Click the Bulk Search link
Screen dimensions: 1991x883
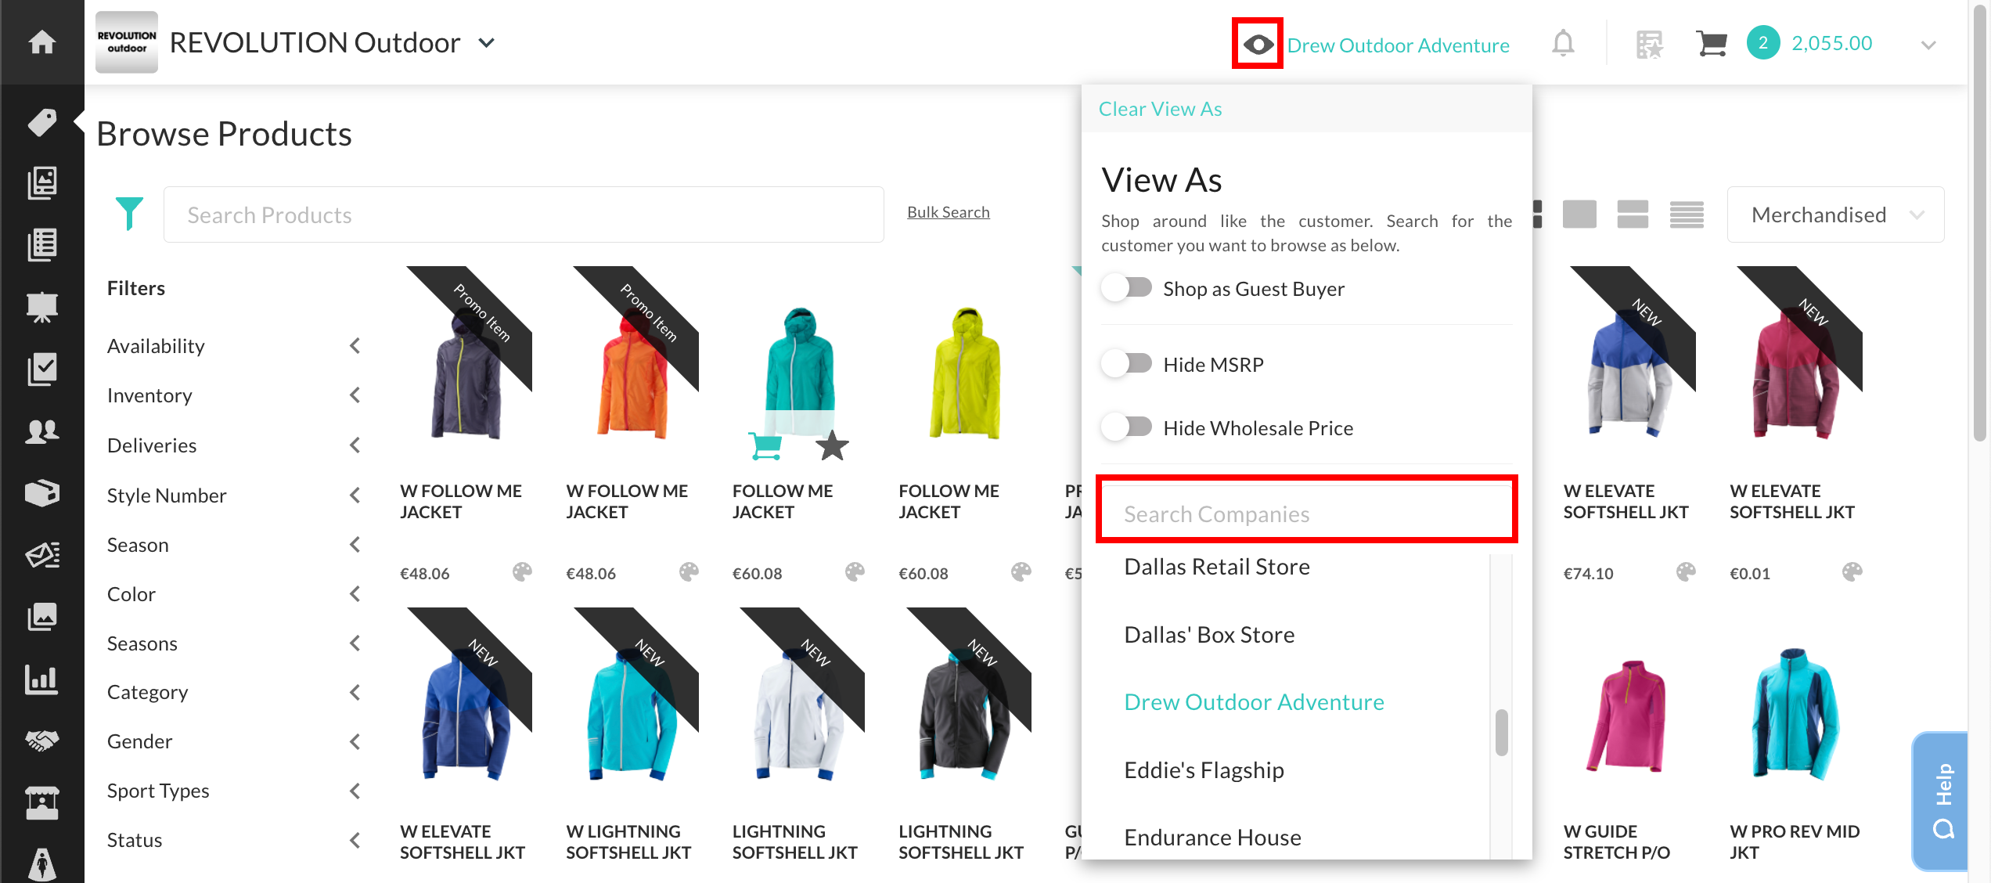click(948, 212)
